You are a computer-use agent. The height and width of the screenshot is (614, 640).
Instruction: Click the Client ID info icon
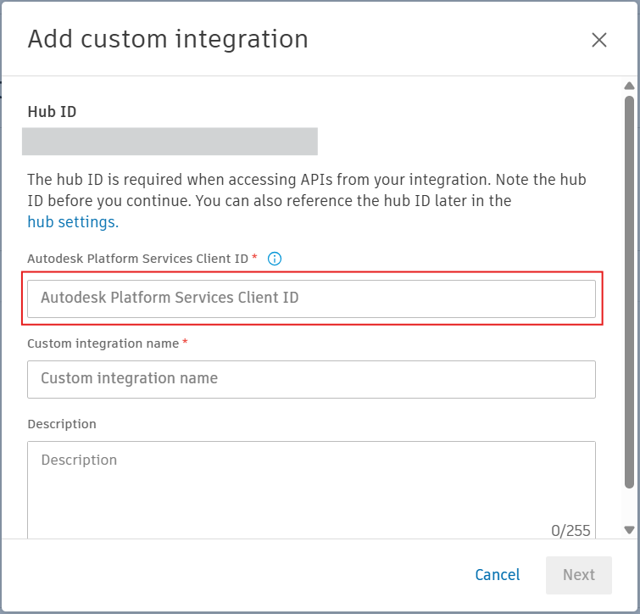275,259
